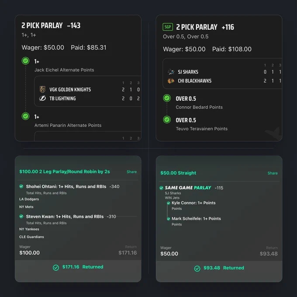This screenshot has width=297, height=297.
Task: Open the Sharks vs Blackhawks score box
Action: click(x=222, y=73)
